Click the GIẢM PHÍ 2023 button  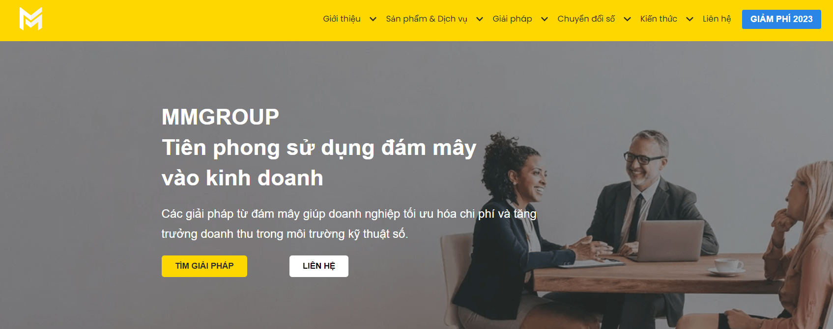(x=781, y=19)
